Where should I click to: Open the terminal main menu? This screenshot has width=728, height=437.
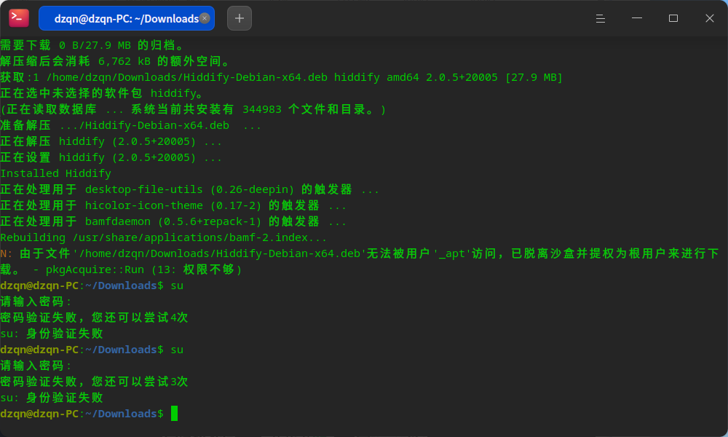[601, 18]
